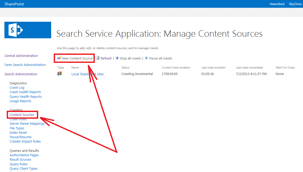Select Stop all crawls

pyautogui.click(x=130, y=58)
